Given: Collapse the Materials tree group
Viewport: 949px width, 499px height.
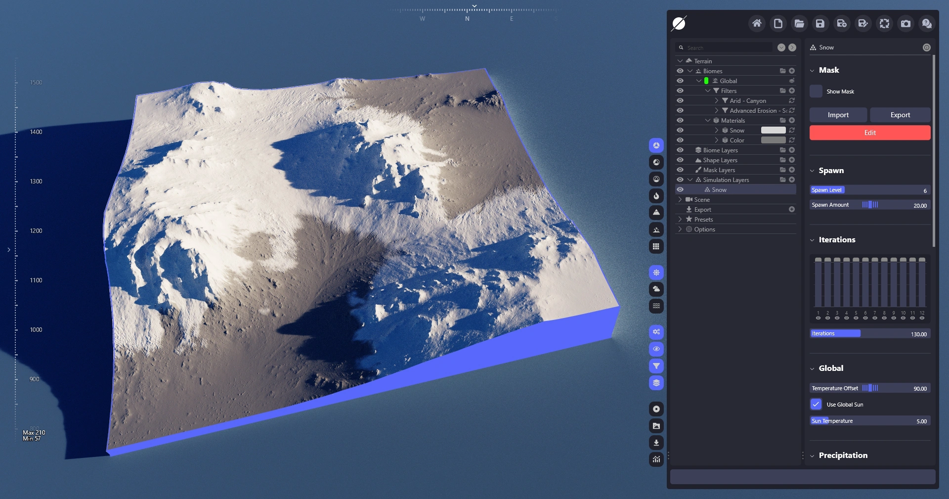Looking at the screenshot, I should tap(708, 120).
